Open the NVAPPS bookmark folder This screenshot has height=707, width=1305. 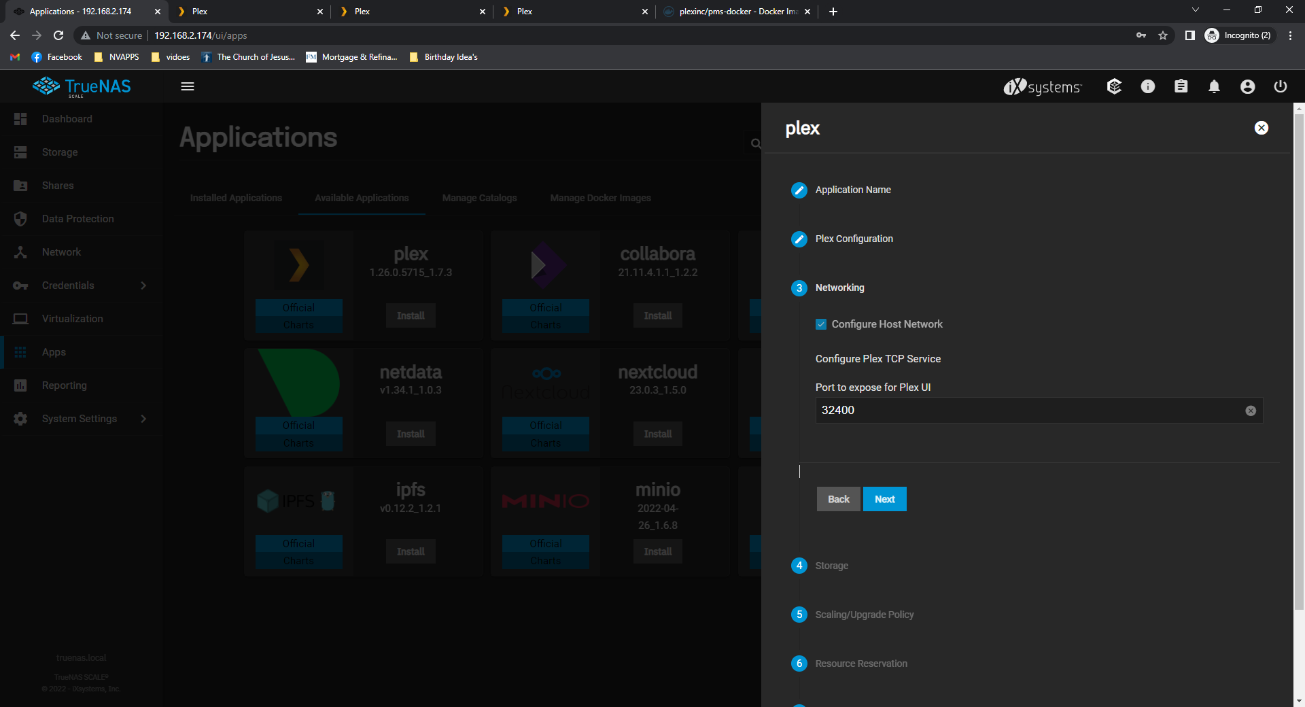tap(116, 57)
